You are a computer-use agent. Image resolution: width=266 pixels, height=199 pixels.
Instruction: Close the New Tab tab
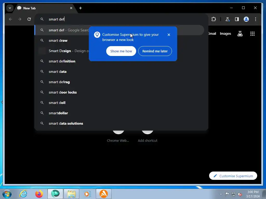[x=71, y=8]
